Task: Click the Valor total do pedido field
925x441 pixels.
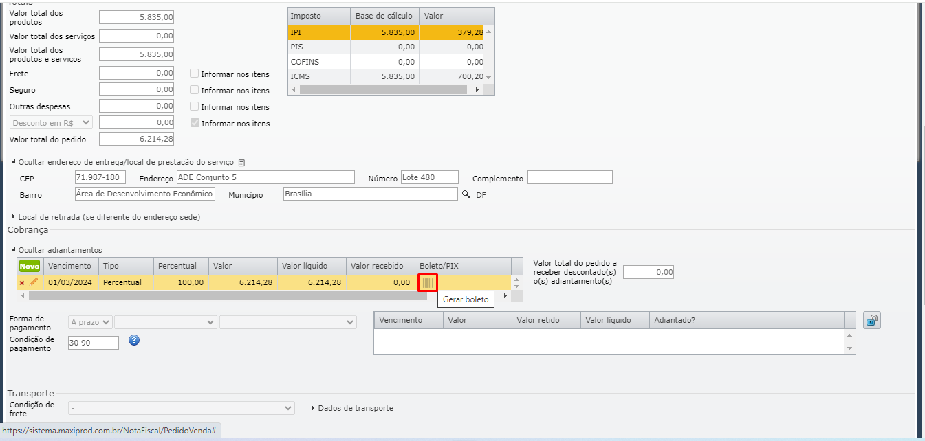Action: tap(136, 139)
